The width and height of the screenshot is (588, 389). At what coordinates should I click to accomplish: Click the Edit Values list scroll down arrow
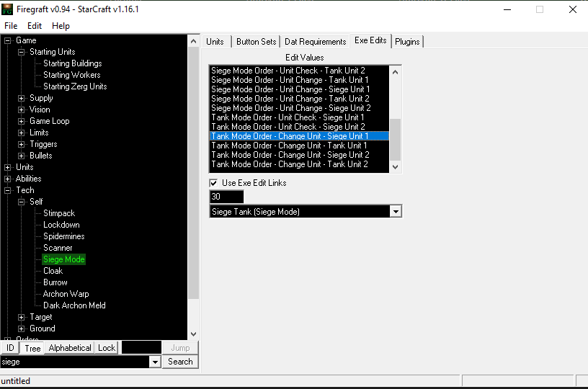point(396,167)
